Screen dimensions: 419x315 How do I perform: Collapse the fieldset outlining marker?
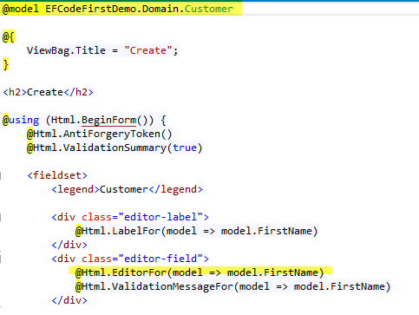tap(1, 175)
